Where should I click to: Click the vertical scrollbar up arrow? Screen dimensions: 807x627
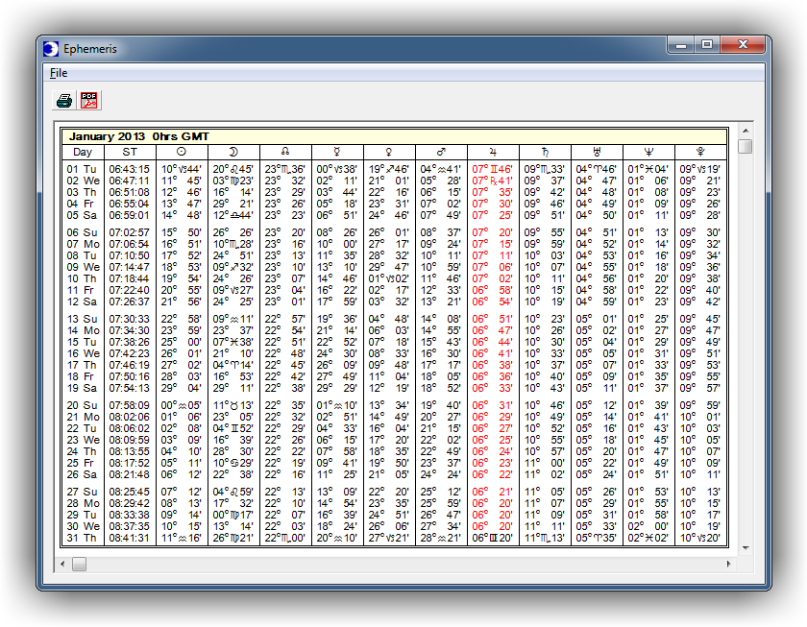(746, 131)
